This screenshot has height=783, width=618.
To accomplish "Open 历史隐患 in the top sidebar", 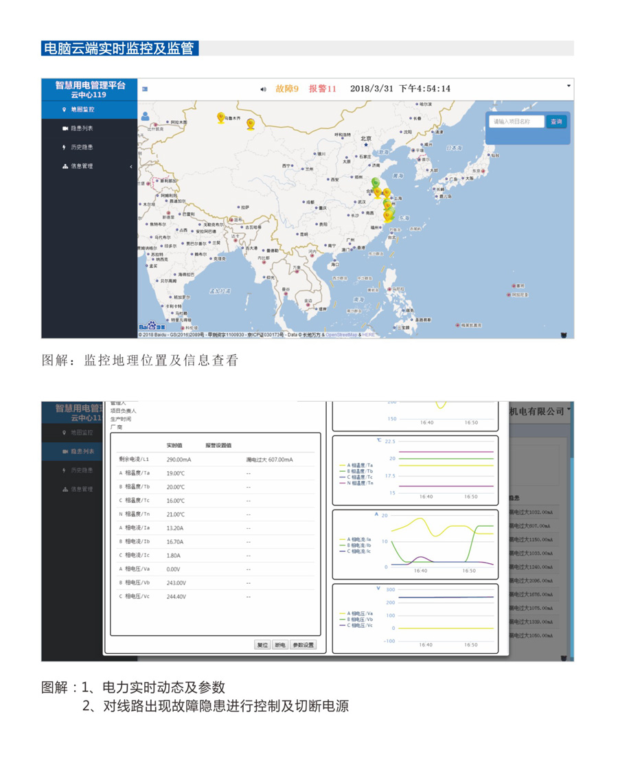I will point(83,147).
